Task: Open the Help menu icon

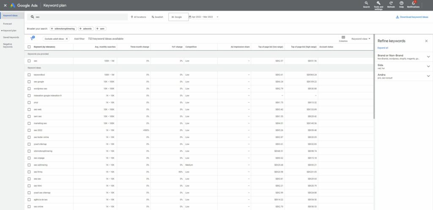Action: tap(402, 3)
